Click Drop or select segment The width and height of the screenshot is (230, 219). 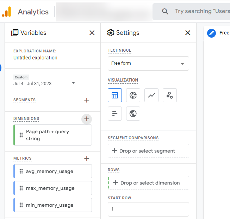coord(148,151)
